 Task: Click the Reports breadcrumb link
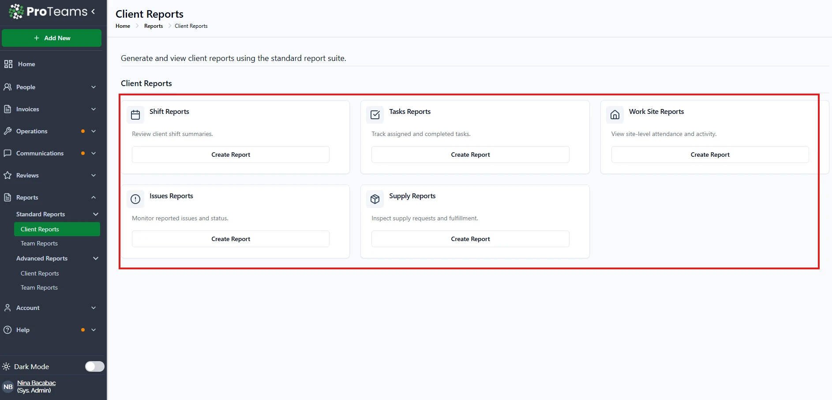pyautogui.click(x=154, y=26)
